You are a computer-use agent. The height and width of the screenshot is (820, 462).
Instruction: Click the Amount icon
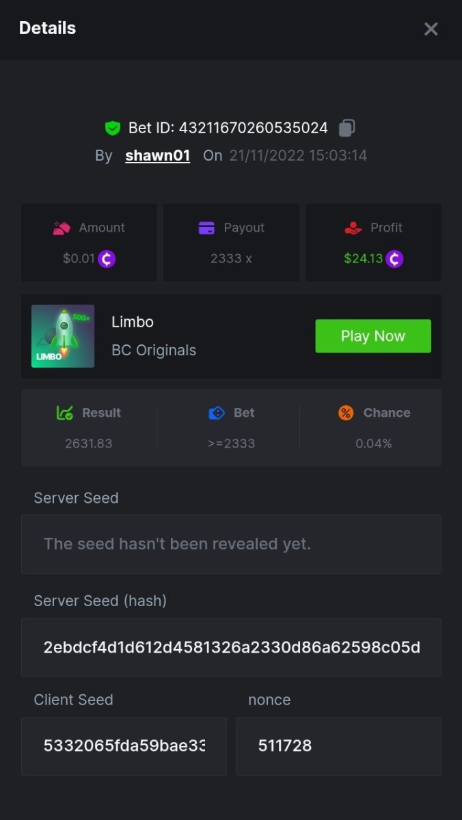(62, 228)
